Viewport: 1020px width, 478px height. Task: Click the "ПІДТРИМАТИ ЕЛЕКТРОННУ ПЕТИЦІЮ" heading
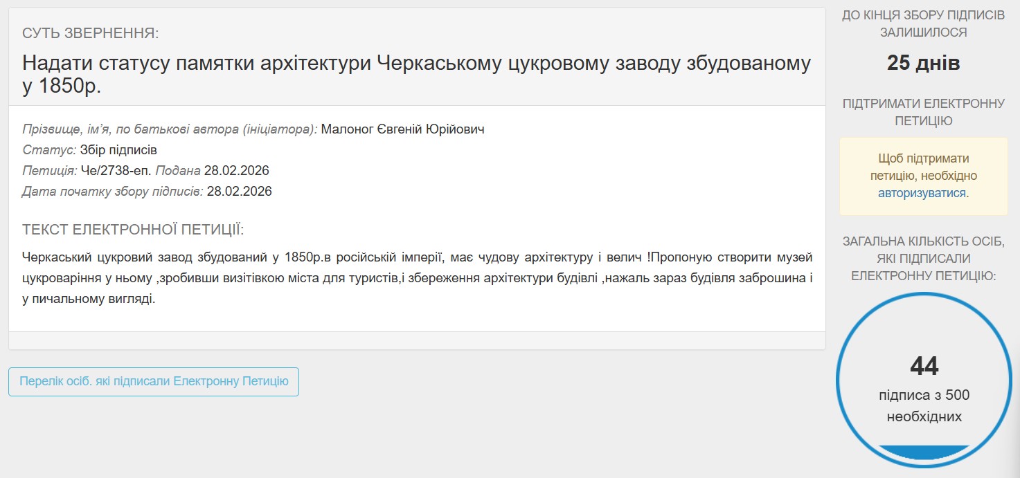[923, 112]
